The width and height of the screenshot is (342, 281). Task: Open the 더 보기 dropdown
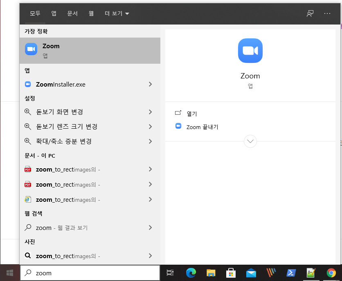tap(117, 13)
